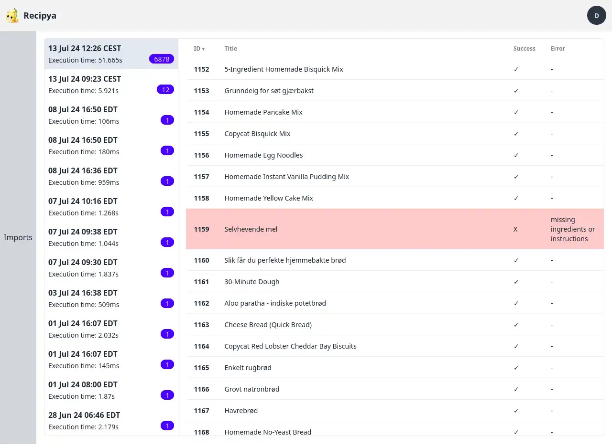Click the checkmark in the 30-Minute Dough row
Image resolution: width=612 pixels, height=447 pixels.
click(x=516, y=282)
